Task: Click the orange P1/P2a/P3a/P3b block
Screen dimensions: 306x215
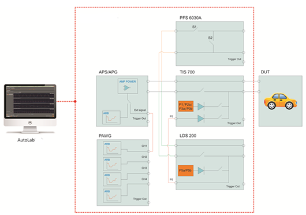Action: point(186,106)
